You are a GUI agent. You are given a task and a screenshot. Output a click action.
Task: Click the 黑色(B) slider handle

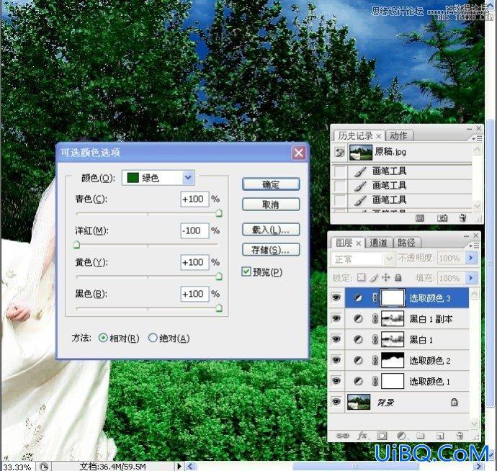(x=219, y=308)
